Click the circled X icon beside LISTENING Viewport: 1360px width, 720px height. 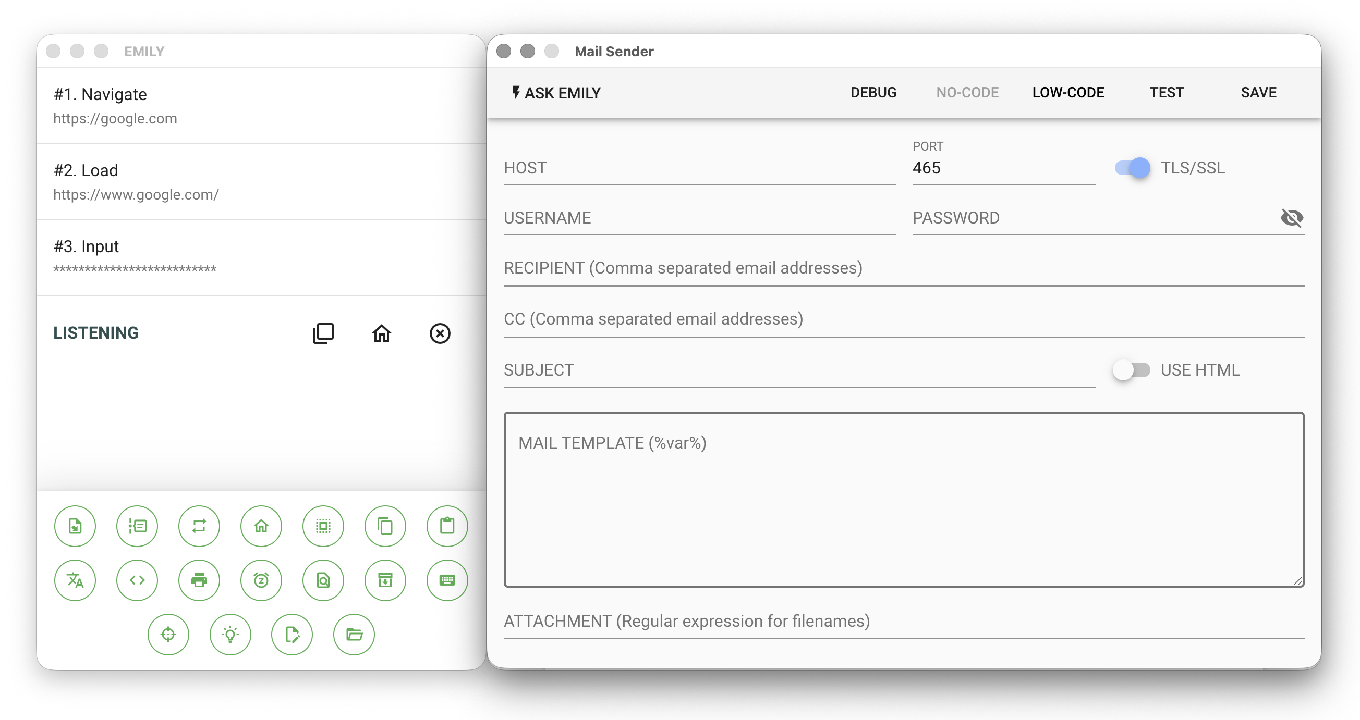(439, 333)
